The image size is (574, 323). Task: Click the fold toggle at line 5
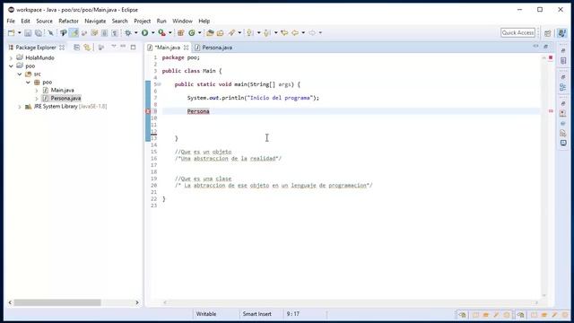pyautogui.click(x=160, y=84)
